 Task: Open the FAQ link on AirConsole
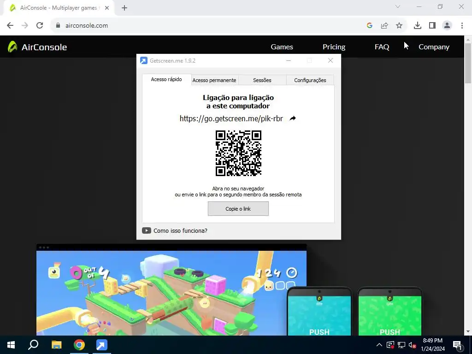(382, 47)
